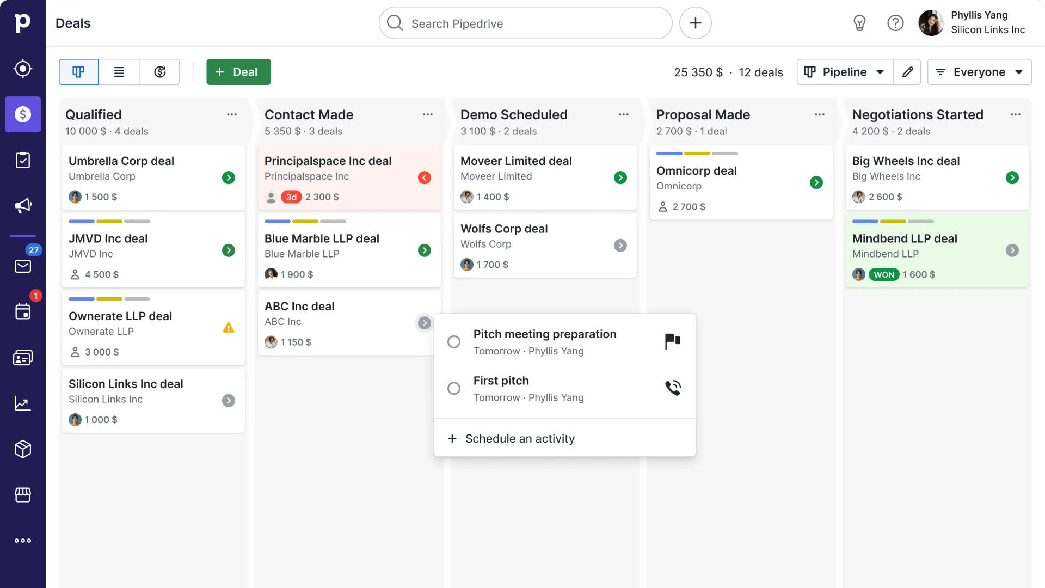Toggle the radio button for Pitch meeting preparation
Viewport: 1045px width, 588px height.
pos(453,342)
